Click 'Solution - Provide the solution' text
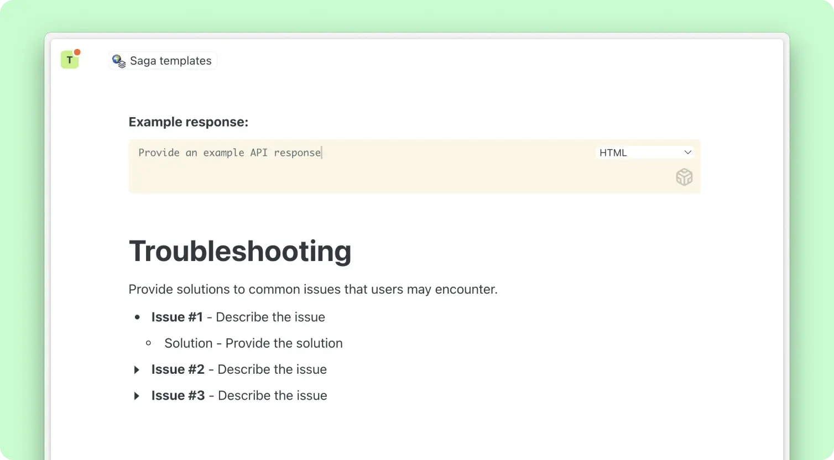The image size is (834, 460). [253, 343]
